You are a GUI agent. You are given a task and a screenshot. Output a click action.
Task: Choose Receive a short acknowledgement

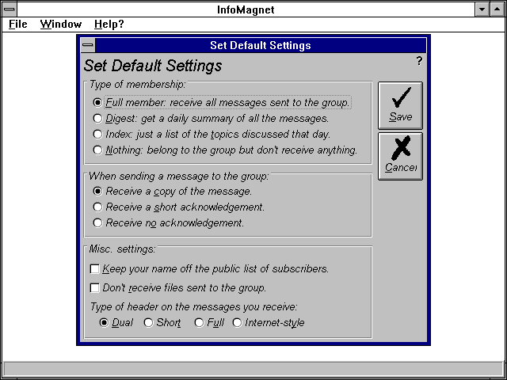click(x=97, y=207)
